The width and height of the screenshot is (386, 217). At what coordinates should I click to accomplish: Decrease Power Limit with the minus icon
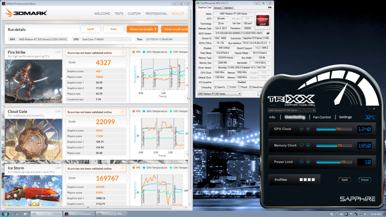point(301,162)
